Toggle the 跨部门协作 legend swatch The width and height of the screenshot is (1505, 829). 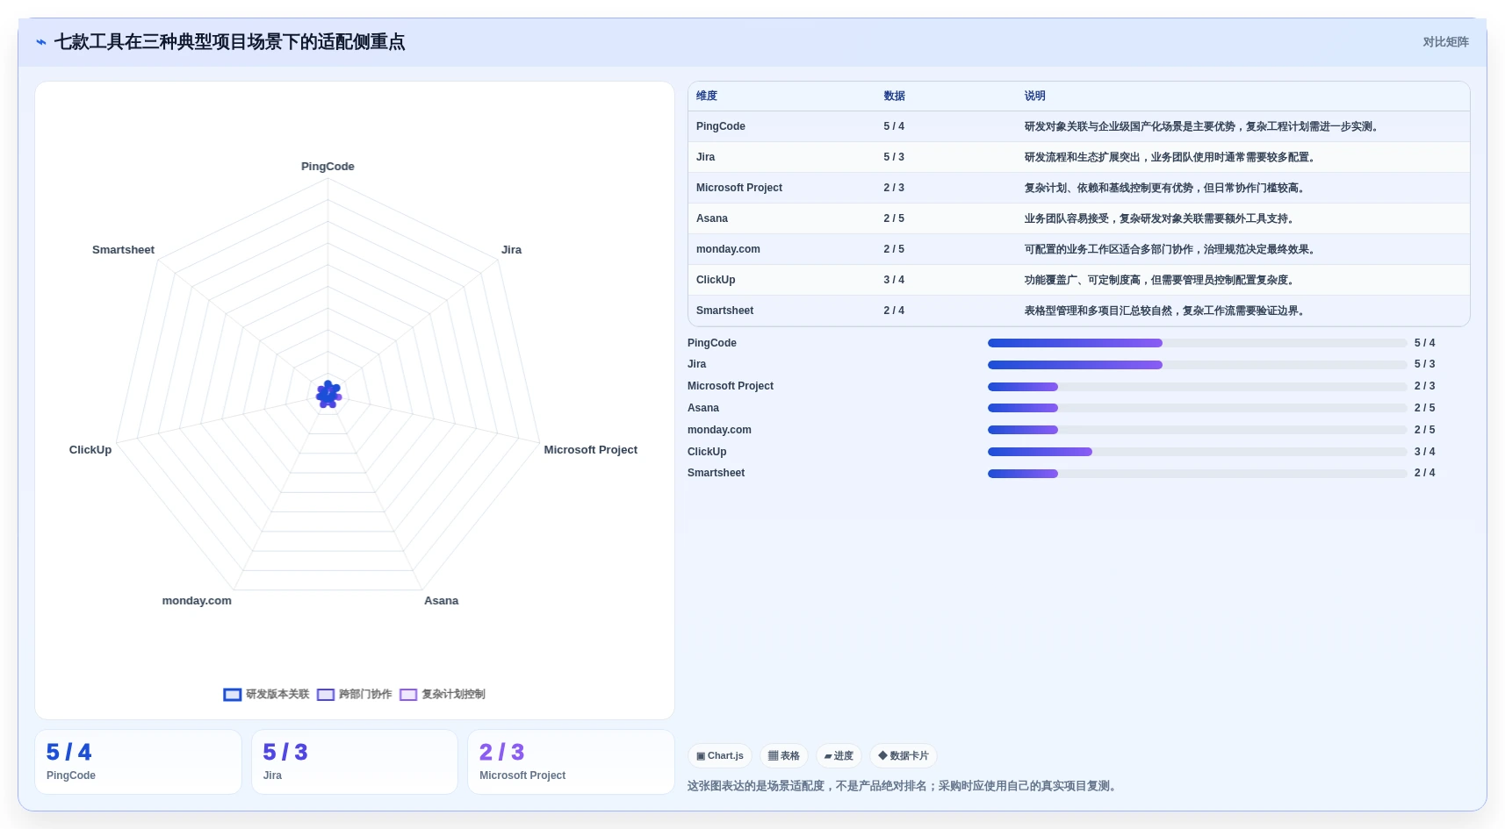click(x=326, y=695)
